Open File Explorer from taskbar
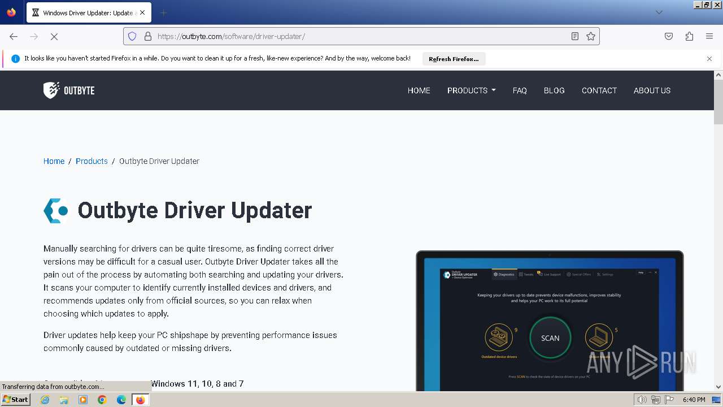 [64, 400]
